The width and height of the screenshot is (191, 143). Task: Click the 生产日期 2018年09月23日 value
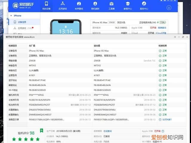pos(68,131)
